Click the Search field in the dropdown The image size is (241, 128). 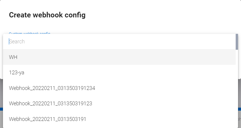118,42
